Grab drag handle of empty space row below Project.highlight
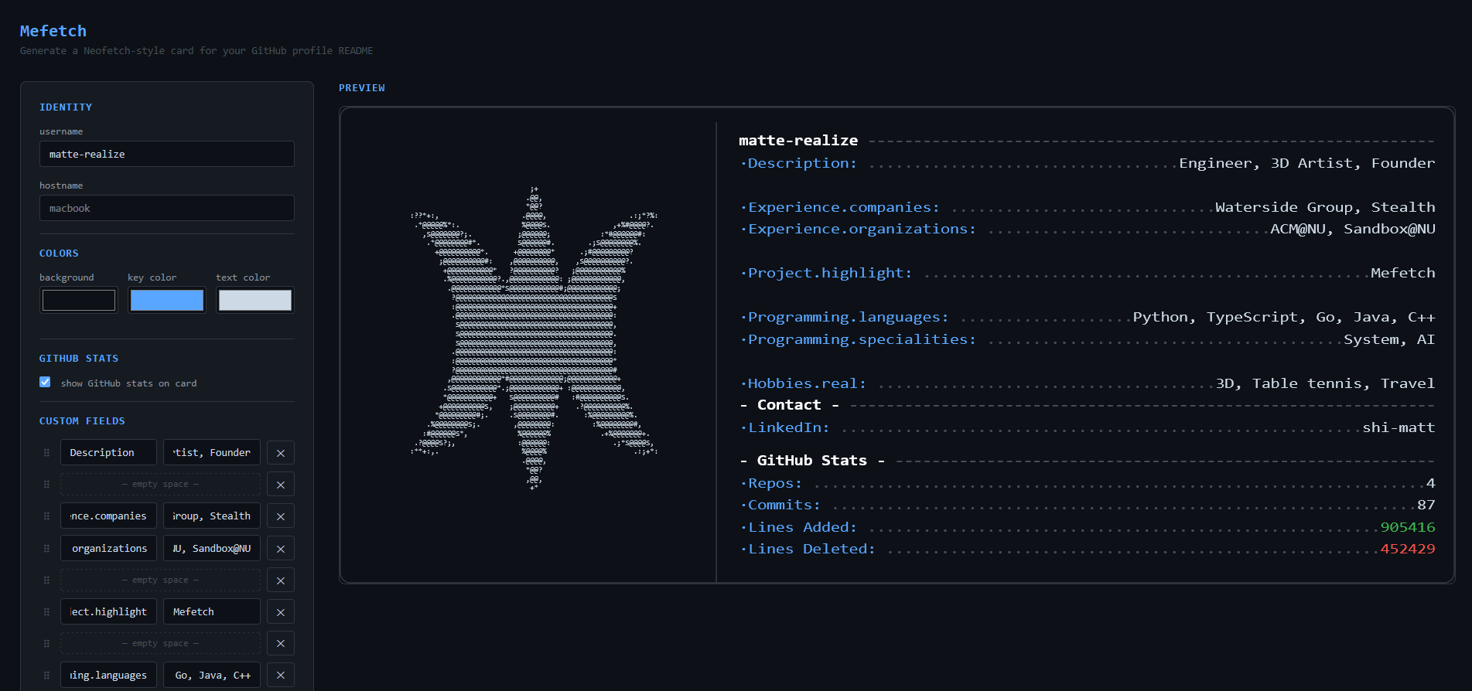The width and height of the screenshot is (1472, 691). coord(46,644)
